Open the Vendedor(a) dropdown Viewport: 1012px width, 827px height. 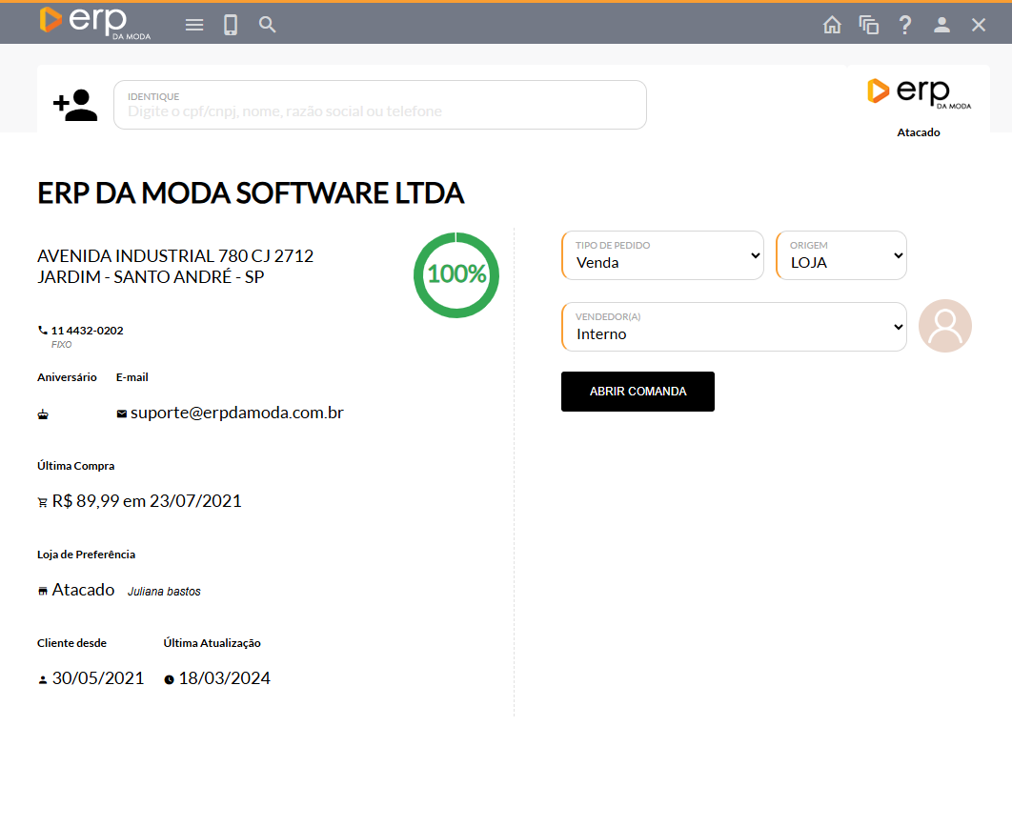734,327
